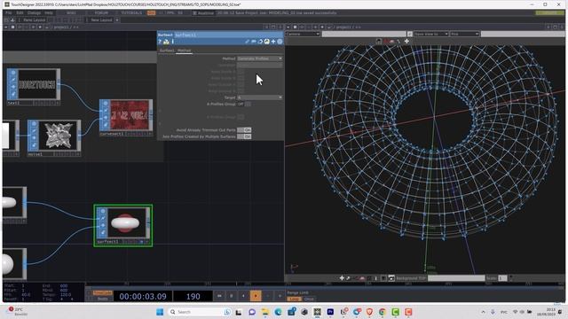Viewport: 568px width, 319px height.
Task: Click the orange Play forward button
Action: pos(256,296)
